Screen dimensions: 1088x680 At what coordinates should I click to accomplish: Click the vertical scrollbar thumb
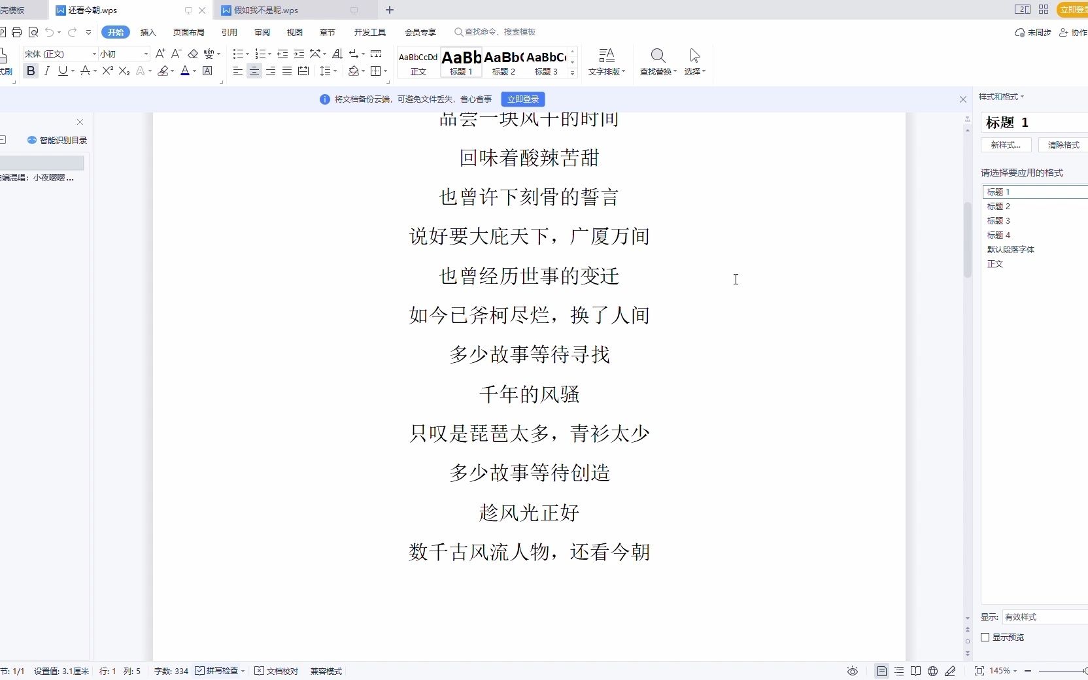pos(967,240)
